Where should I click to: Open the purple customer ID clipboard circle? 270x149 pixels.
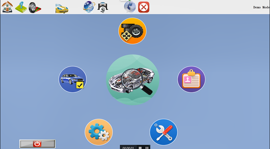191,79
